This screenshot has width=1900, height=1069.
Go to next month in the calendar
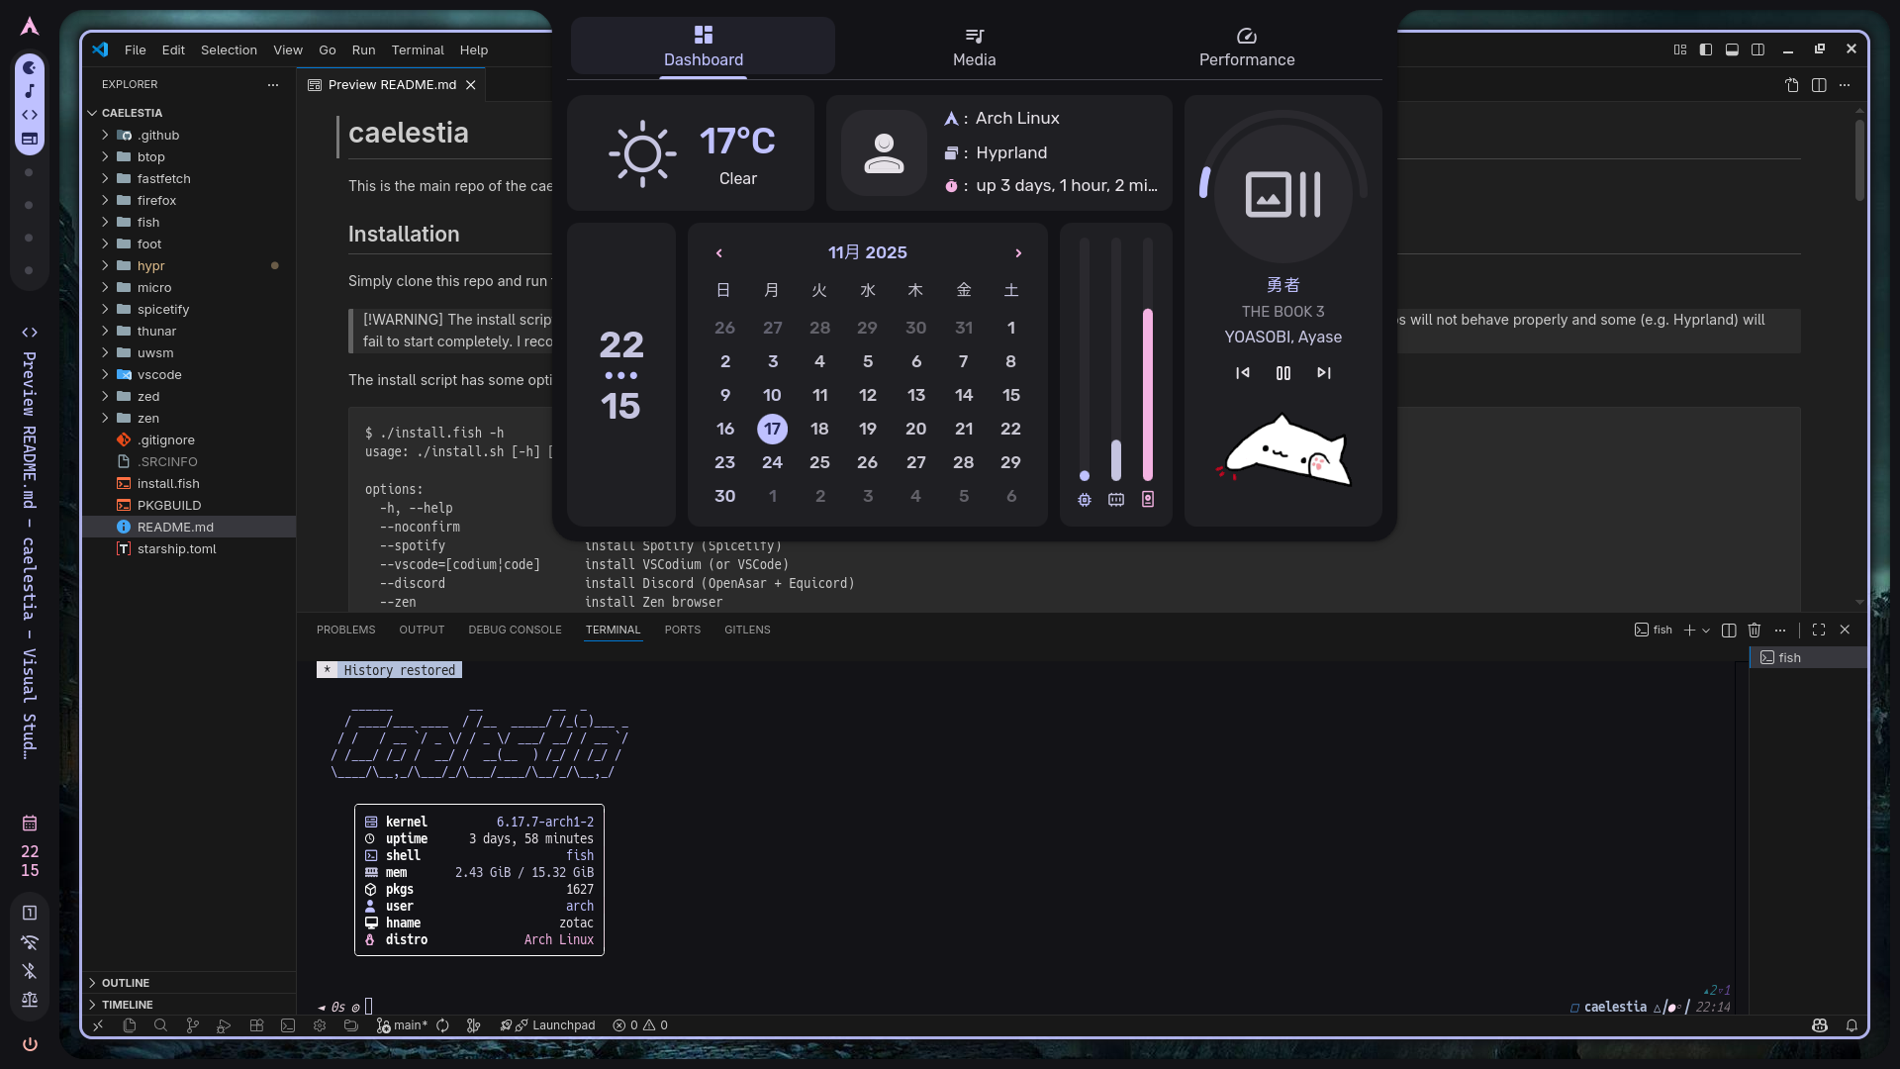(1018, 253)
